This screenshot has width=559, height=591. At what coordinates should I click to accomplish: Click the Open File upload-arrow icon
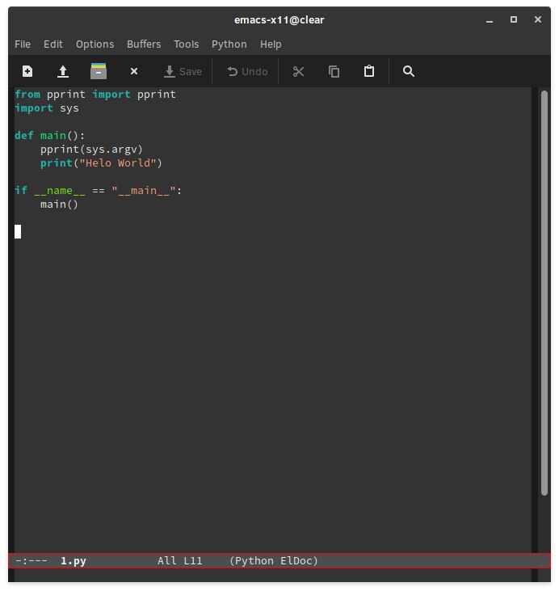pos(63,71)
